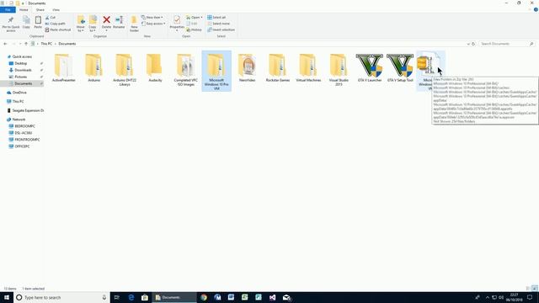
Task: Click Select all in ribbon
Action: pos(216,17)
